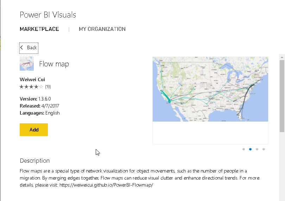Click the first filled rating star
Image resolution: width=285 pixels, height=201 pixels.
tap(21, 86)
